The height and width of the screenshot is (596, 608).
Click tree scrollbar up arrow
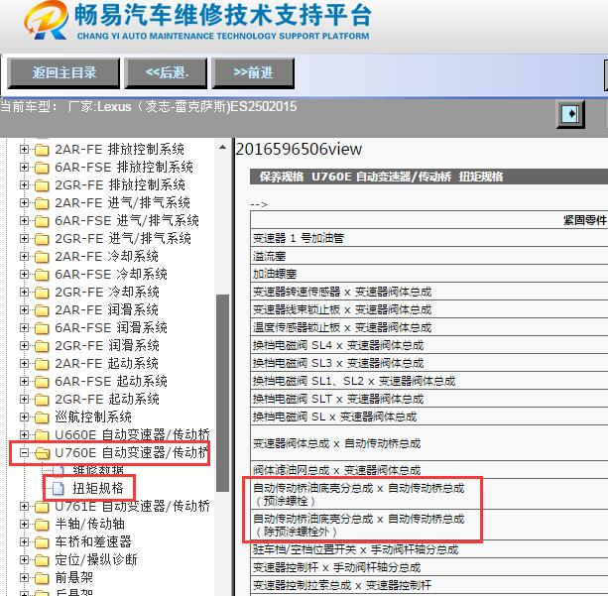222,147
